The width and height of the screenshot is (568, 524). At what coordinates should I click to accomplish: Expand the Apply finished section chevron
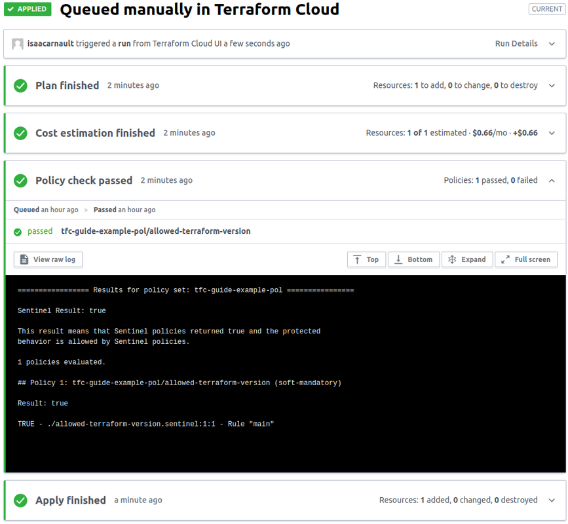pos(552,500)
